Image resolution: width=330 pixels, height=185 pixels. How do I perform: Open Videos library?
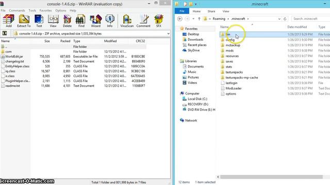click(x=192, y=83)
